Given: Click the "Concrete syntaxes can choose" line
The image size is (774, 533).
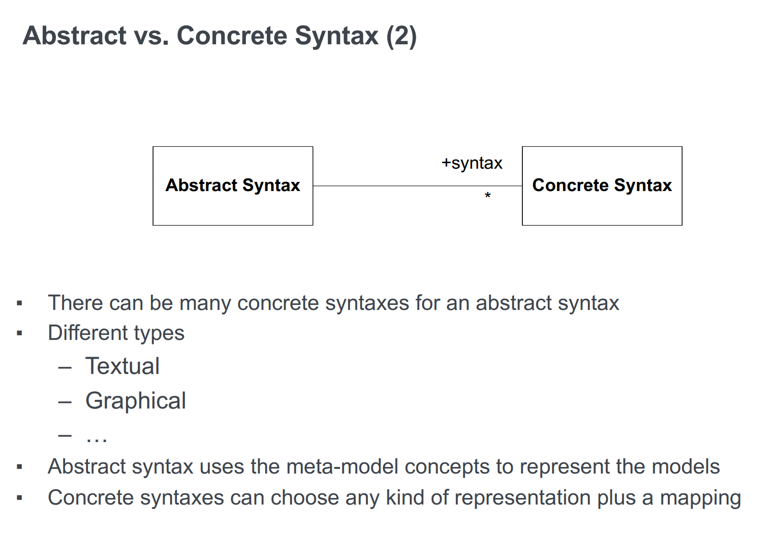Looking at the screenshot, I should pyautogui.click(x=394, y=498).
